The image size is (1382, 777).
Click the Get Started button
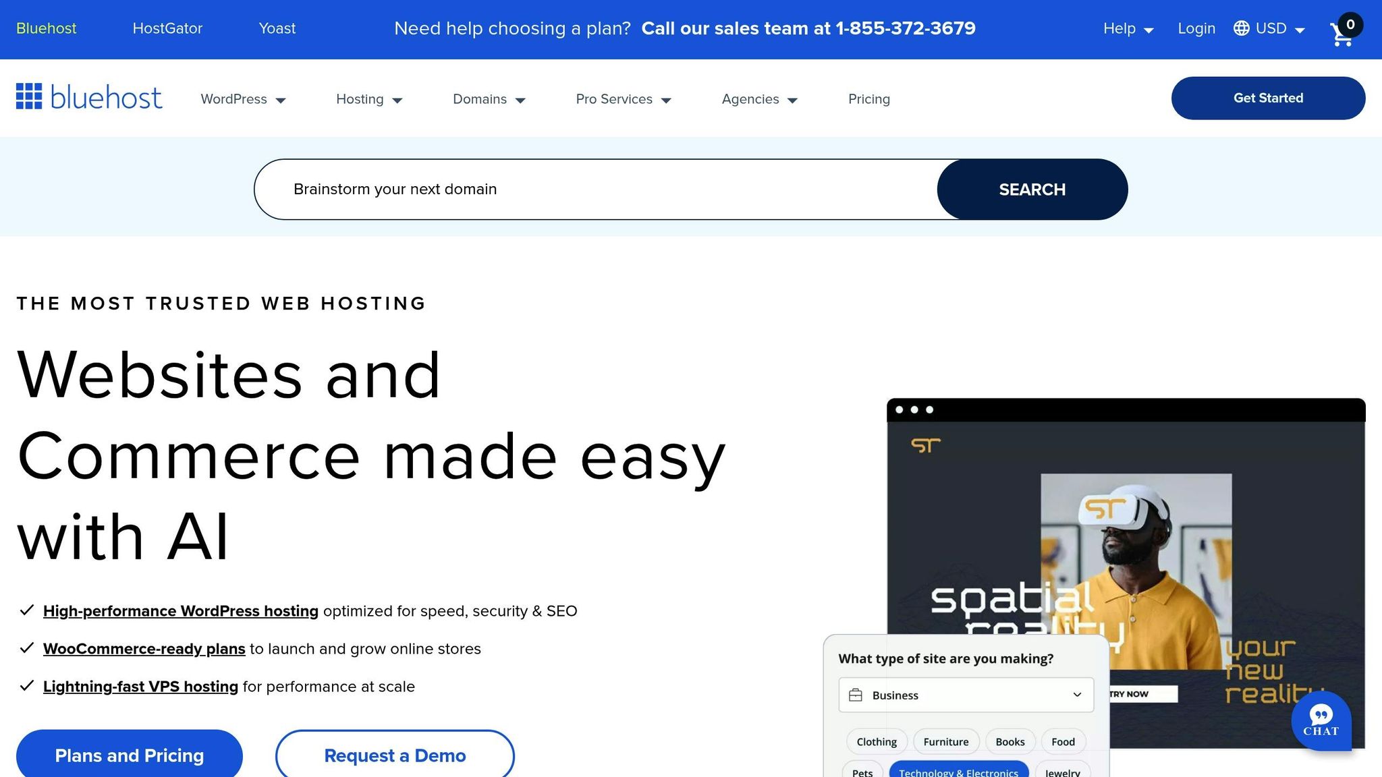point(1268,98)
